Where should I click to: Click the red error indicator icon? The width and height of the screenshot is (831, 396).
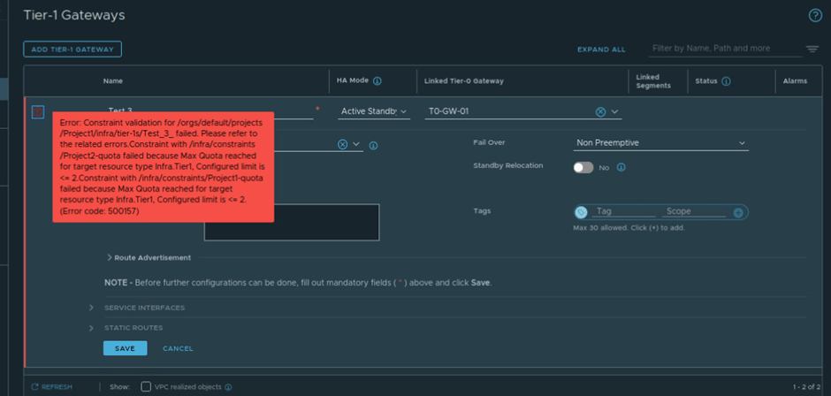38,111
